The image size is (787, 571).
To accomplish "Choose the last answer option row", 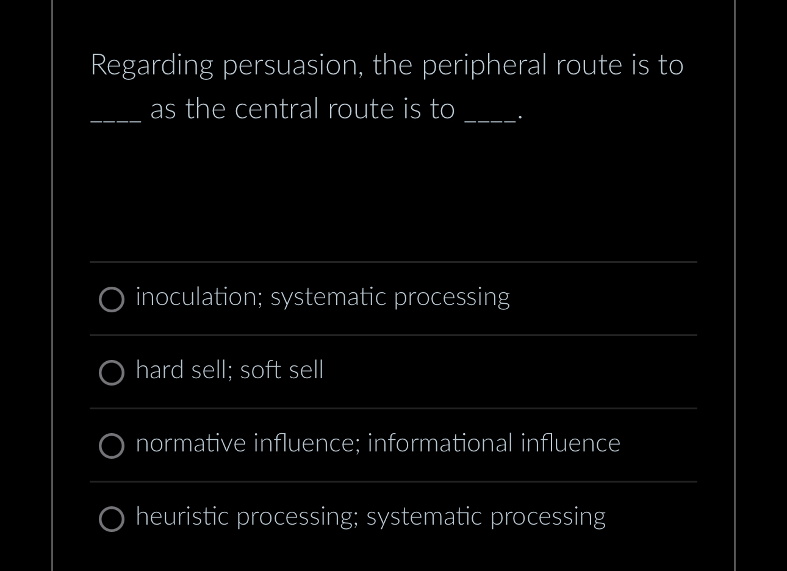I will coord(393,519).
